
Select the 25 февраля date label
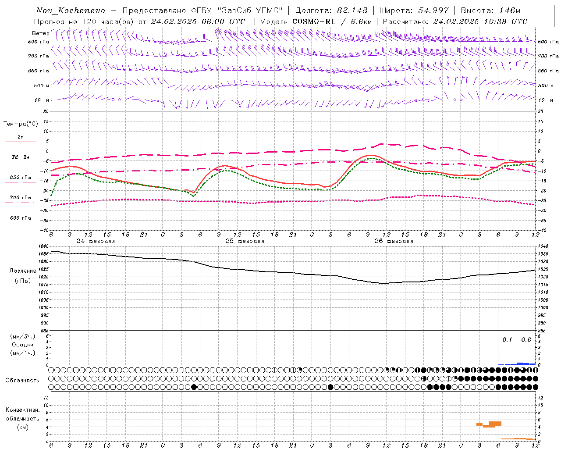(245, 241)
